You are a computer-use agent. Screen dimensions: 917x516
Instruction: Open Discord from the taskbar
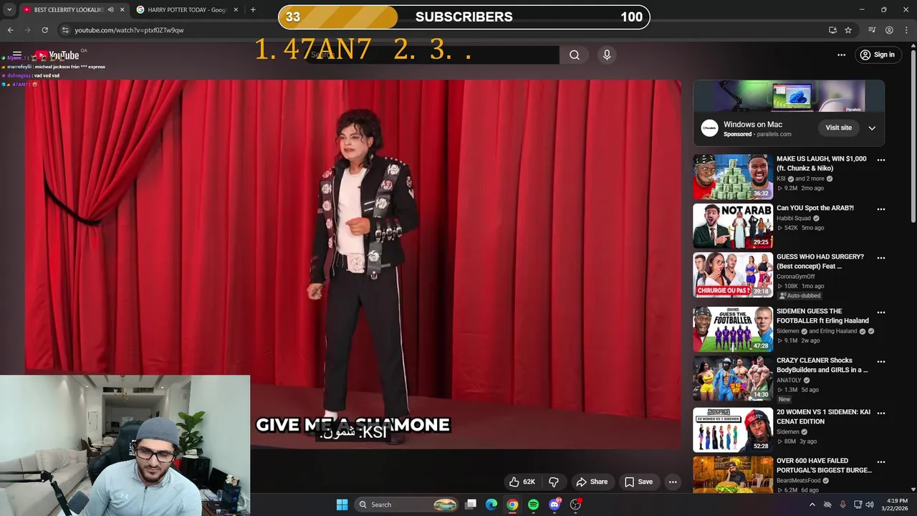coord(554,505)
